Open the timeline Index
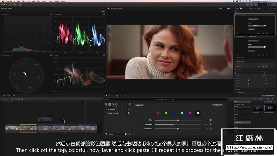Image resolution: width=277 pixels, height=156 pixels. point(5,99)
